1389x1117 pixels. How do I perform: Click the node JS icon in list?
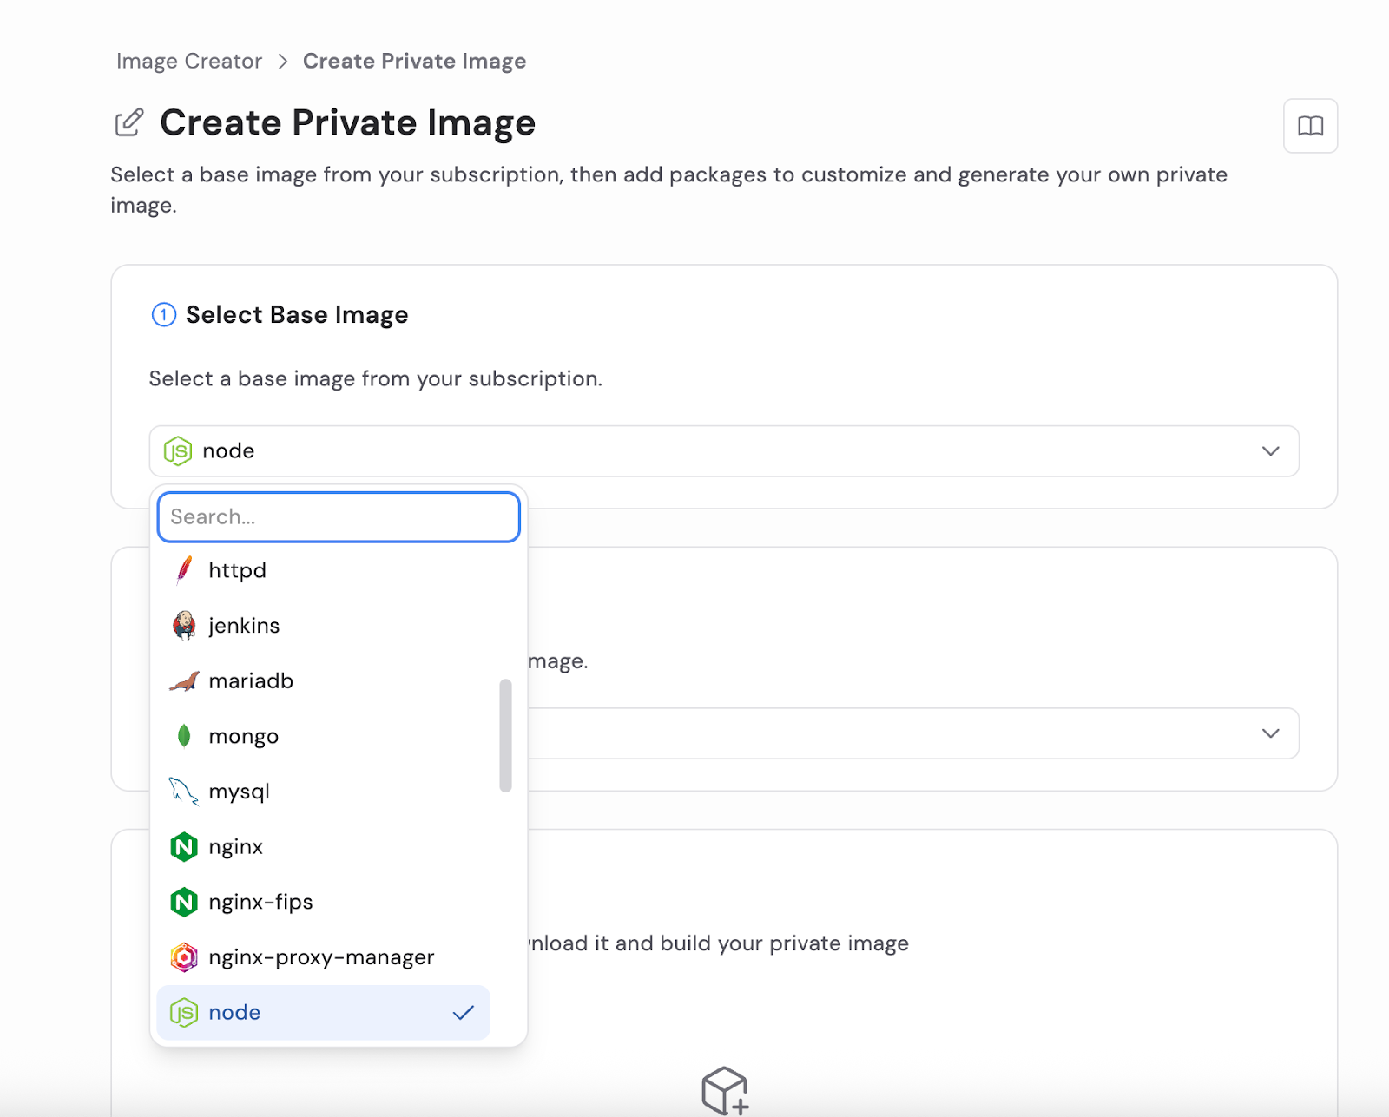(183, 1013)
